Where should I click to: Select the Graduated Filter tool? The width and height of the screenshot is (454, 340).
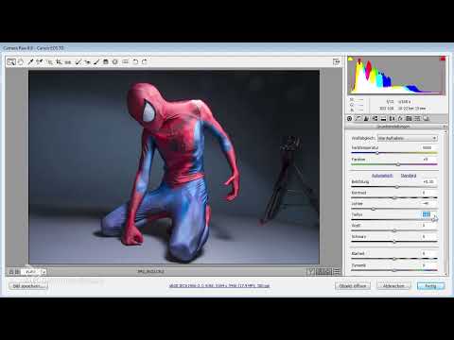coord(106,61)
